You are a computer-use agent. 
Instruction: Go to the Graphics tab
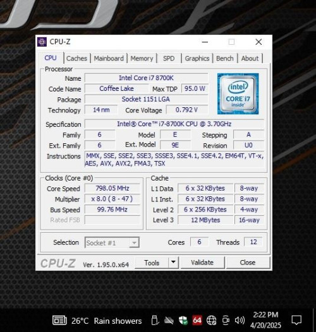tap(197, 58)
